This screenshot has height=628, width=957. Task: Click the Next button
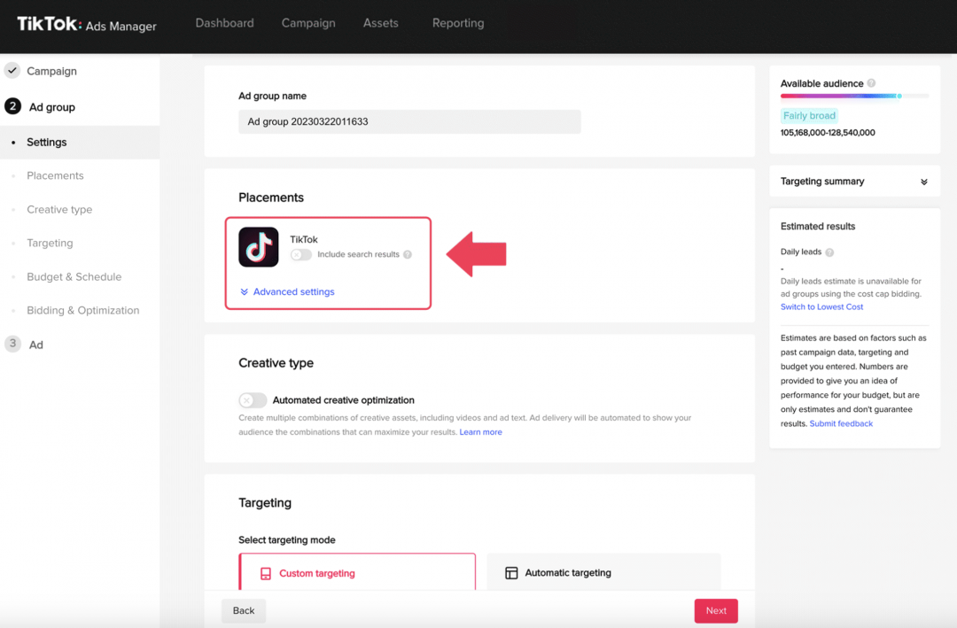point(716,610)
